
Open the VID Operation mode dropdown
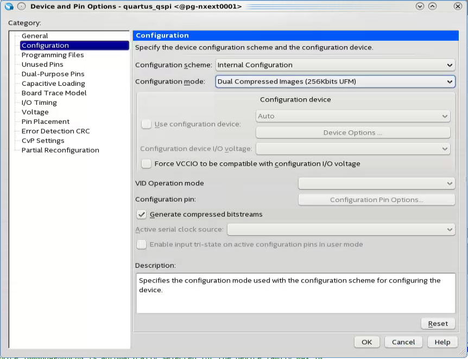[x=376, y=184]
